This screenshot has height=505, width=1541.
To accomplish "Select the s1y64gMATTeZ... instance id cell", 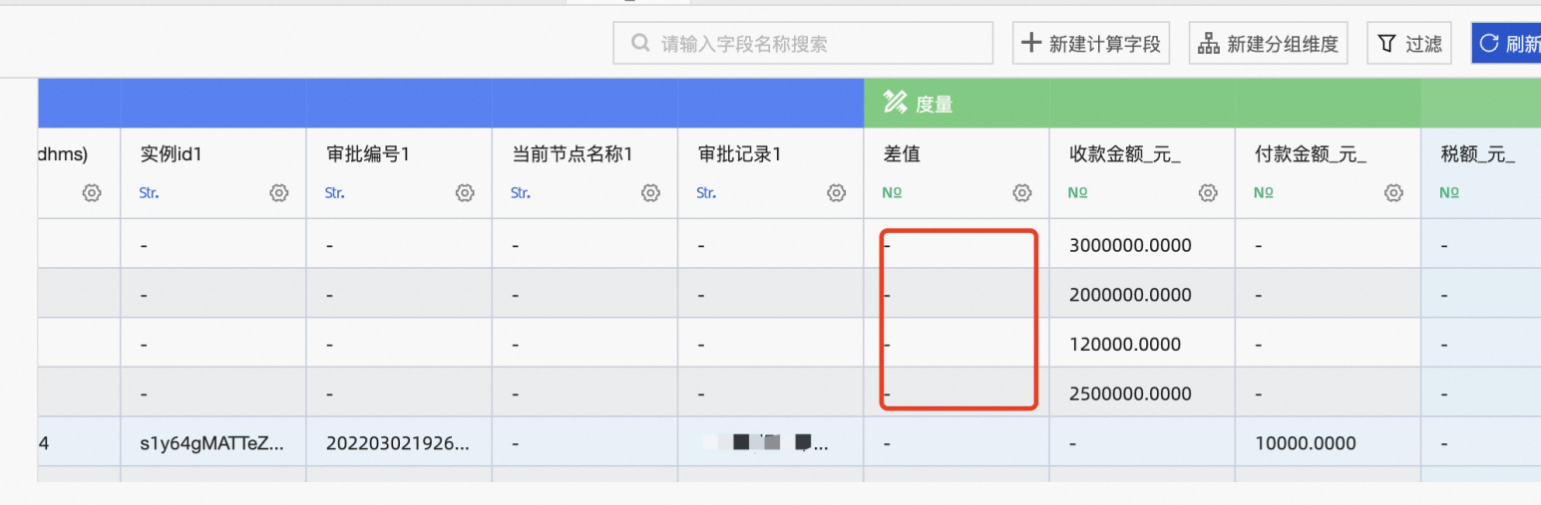I will [211, 443].
